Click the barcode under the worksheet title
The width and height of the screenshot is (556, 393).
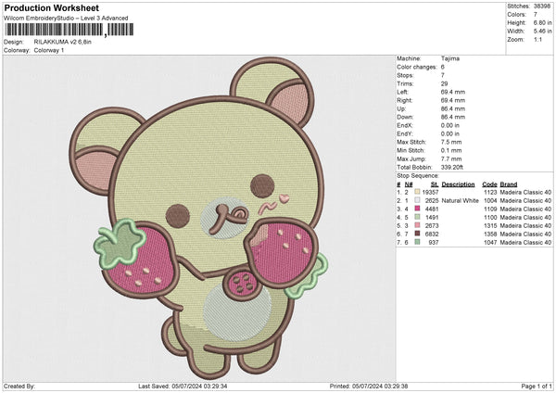[x=56, y=31]
